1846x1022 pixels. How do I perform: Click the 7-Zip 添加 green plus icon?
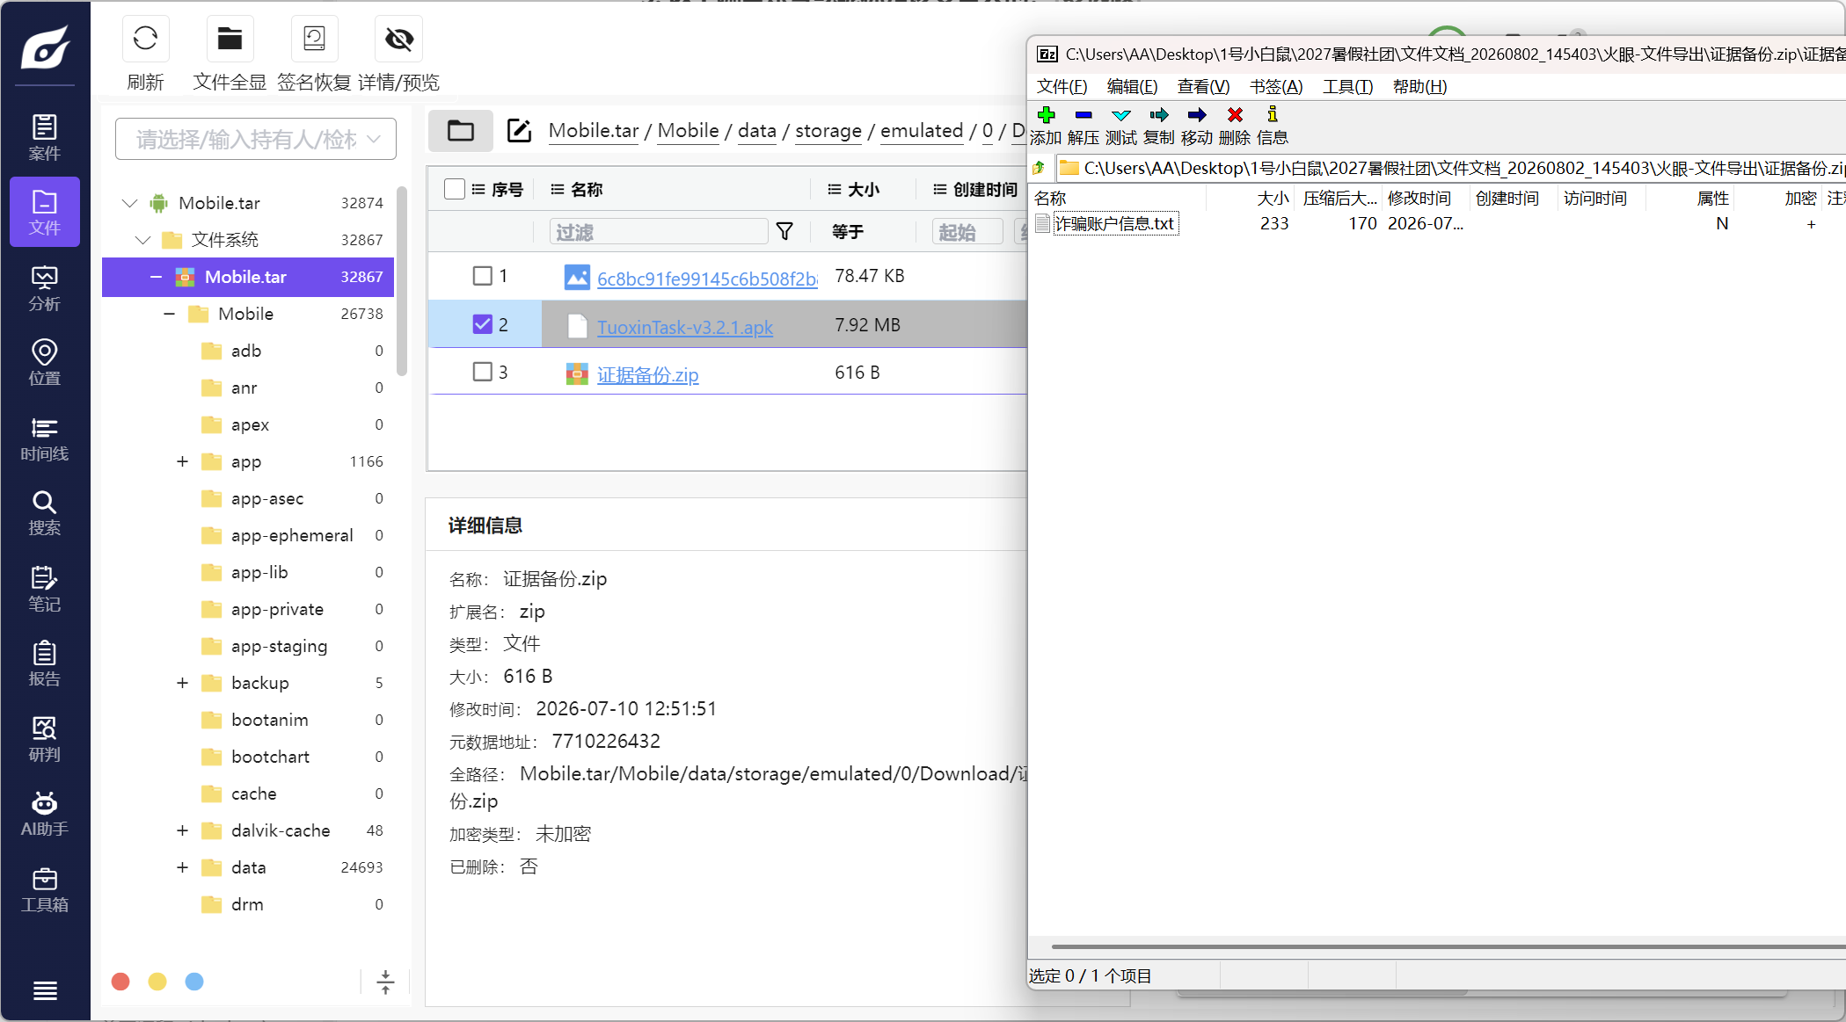pyautogui.click(x=1047, y=115)
